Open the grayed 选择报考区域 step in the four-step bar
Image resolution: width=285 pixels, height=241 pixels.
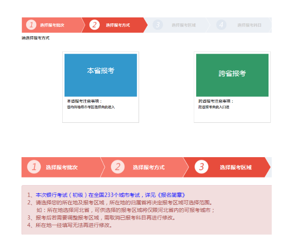click(x=183, y=25)
